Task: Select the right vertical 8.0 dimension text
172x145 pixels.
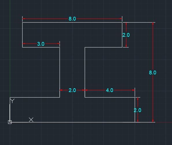Action: (153, 73)
